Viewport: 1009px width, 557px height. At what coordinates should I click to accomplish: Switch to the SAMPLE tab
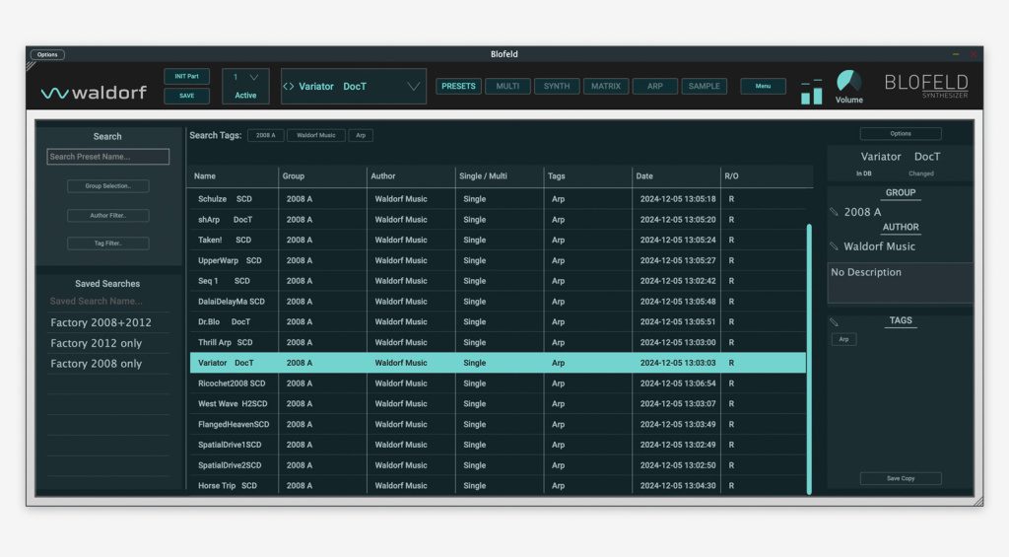[x=704, y=87]
